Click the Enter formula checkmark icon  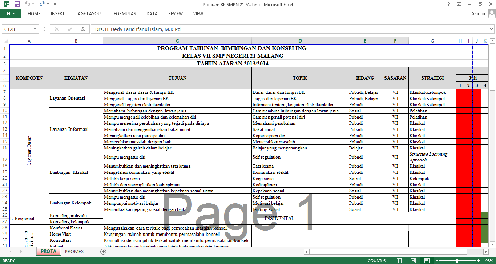(70, 29)
